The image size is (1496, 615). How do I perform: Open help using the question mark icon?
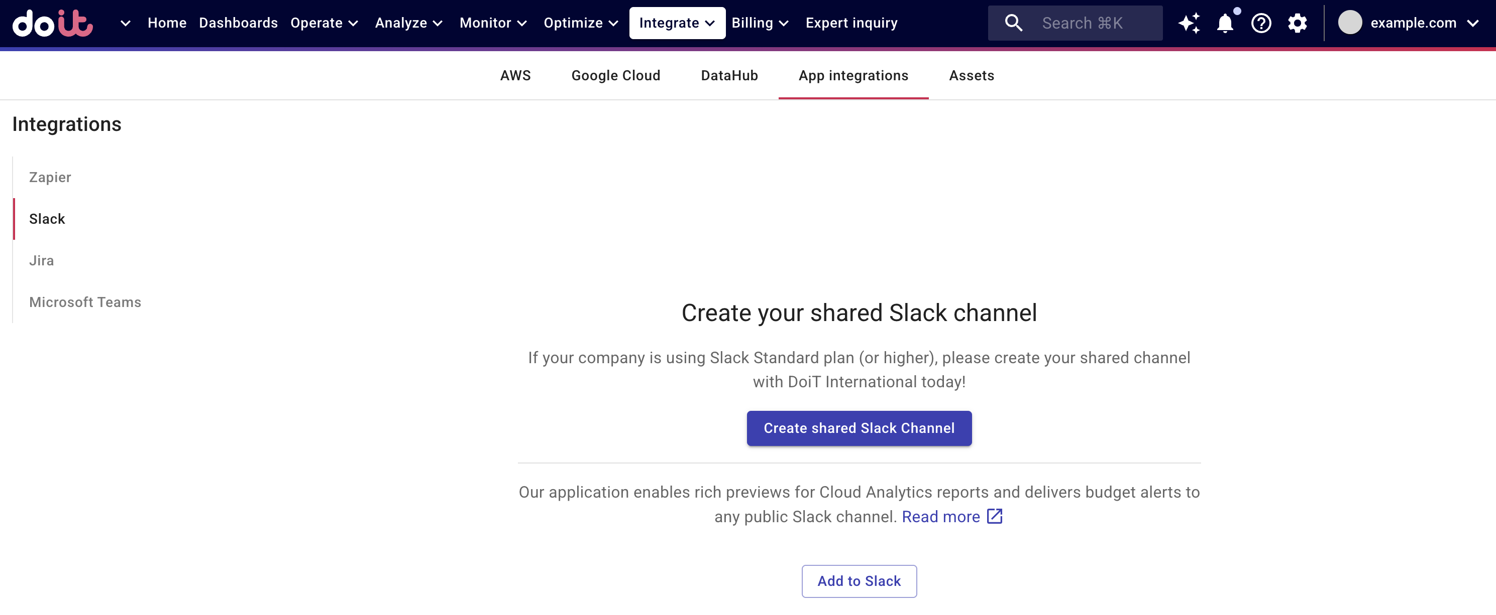click(x=1261, y=23)
